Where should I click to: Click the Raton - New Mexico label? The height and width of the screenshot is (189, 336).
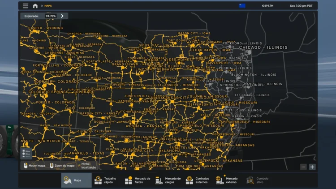point(56,125)
